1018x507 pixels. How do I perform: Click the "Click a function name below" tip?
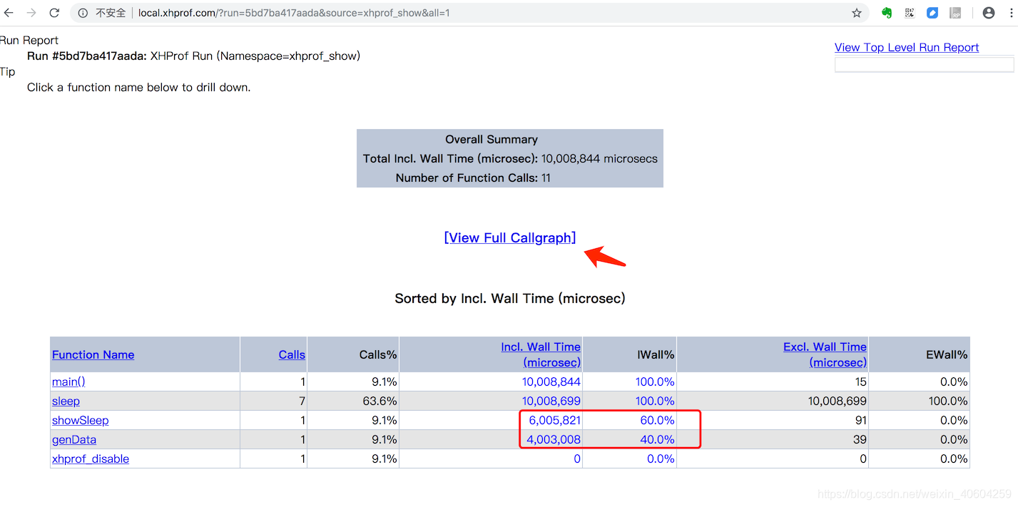click(139, 87)
